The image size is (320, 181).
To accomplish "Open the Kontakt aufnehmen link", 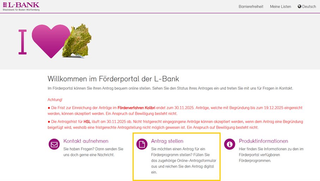I will pyautogui.click(x=86, y=141).
